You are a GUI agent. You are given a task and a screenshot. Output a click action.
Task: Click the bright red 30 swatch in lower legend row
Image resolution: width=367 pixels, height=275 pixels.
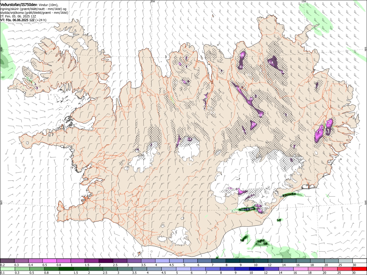coord(360,269)
